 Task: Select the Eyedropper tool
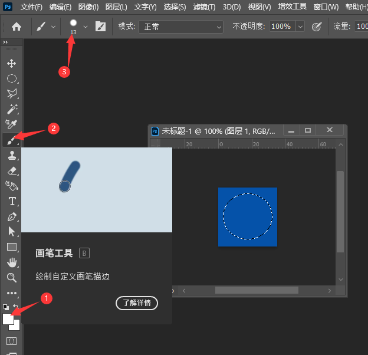click(12, 124)
